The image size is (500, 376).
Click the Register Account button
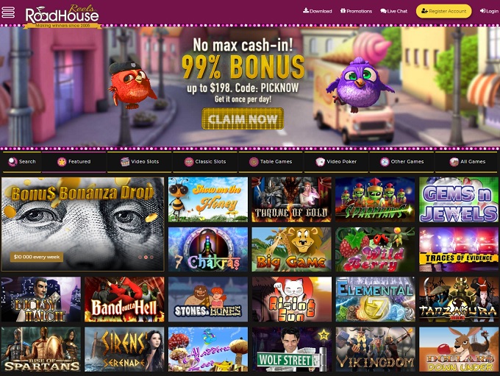443,11
